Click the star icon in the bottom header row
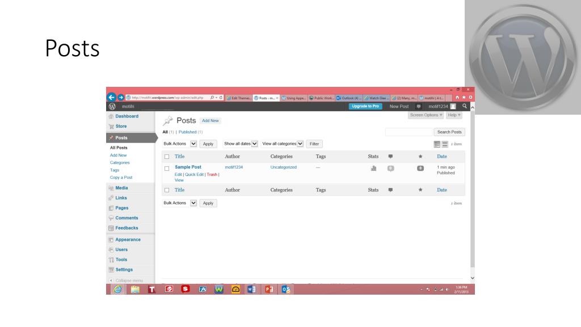The height and width of the screenshot is (327, 581). tap(420, 190)
